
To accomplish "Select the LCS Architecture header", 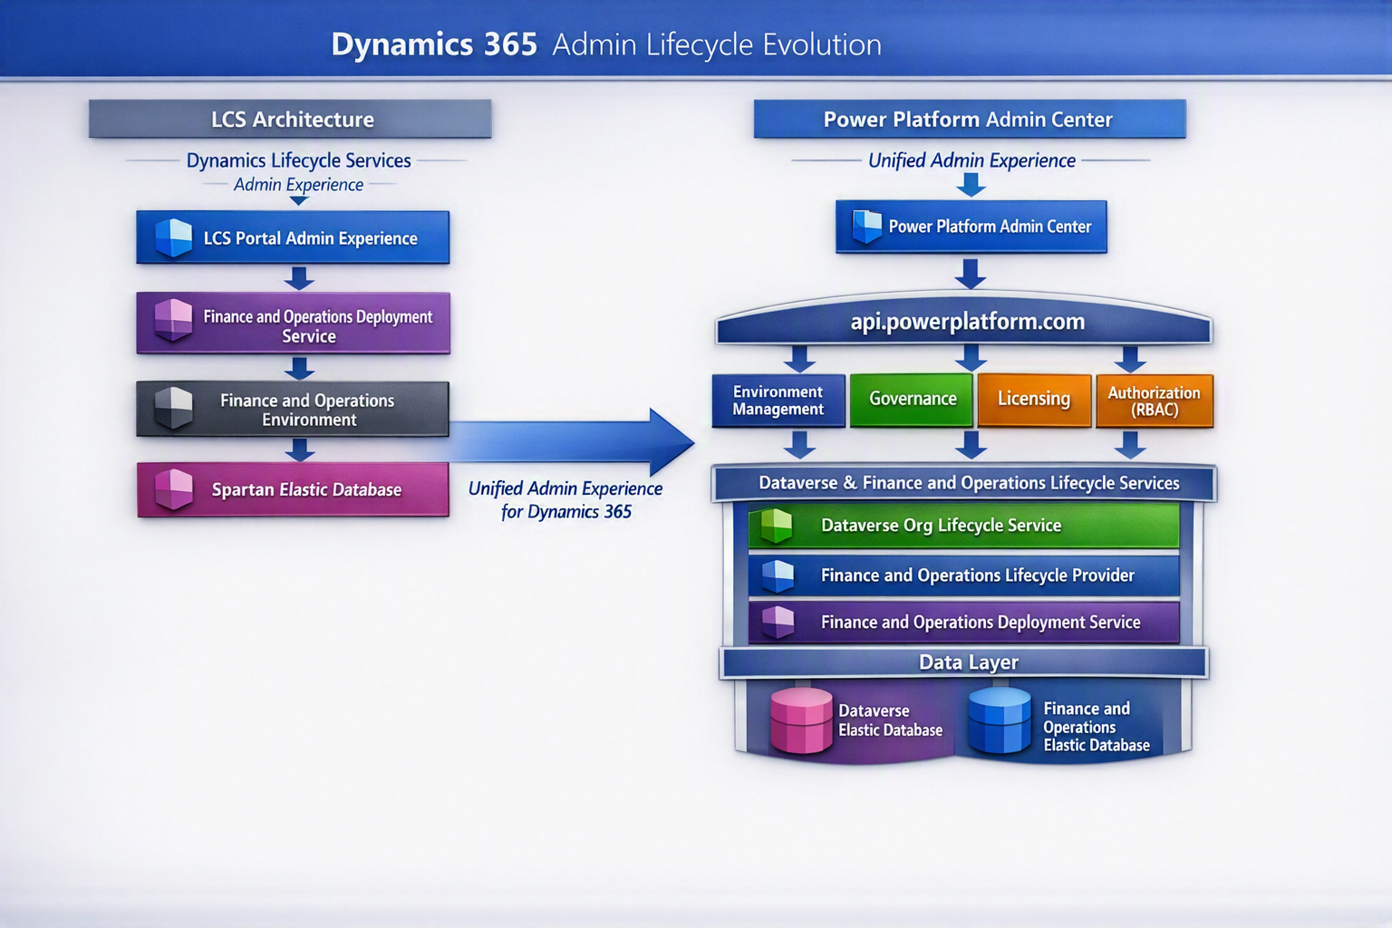I will pyautogui.click(x=290, y=119).
